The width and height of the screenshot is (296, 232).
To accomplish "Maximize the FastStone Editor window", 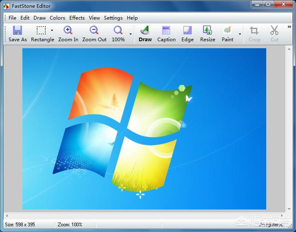I will click(x=268, y=4).
